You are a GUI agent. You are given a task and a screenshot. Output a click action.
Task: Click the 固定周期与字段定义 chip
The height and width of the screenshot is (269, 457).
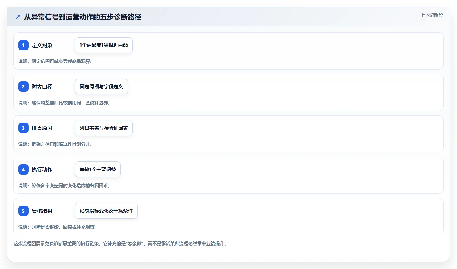click(x=101, y=87)
